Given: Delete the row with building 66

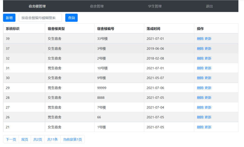Looking at the screenshot, I should click(200, 117).
